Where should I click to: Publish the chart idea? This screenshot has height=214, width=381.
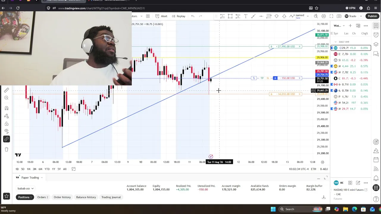pyautogui.click(x=372, y=16)
